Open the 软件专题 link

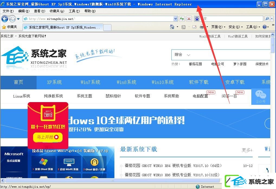(x=142, y=96)
